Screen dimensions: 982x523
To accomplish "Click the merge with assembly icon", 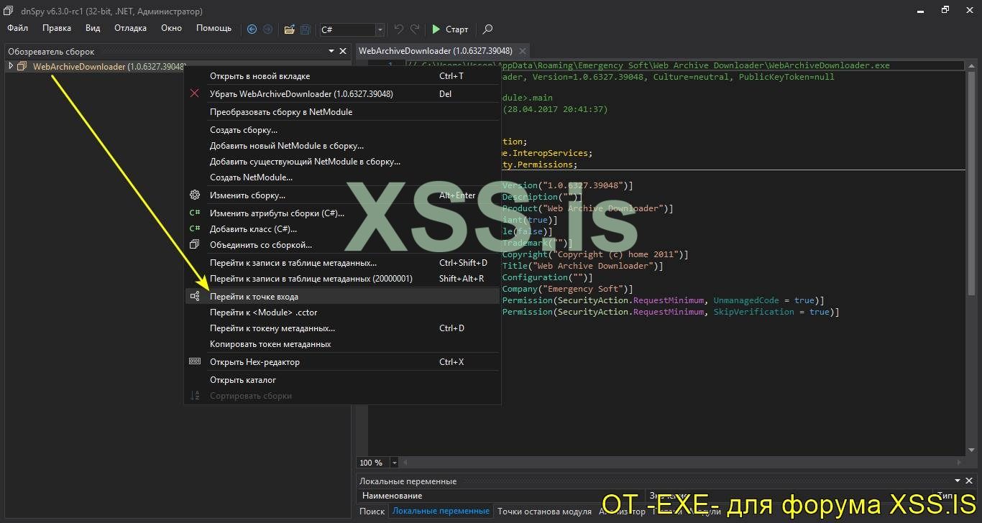I will [x=194, y=245].
